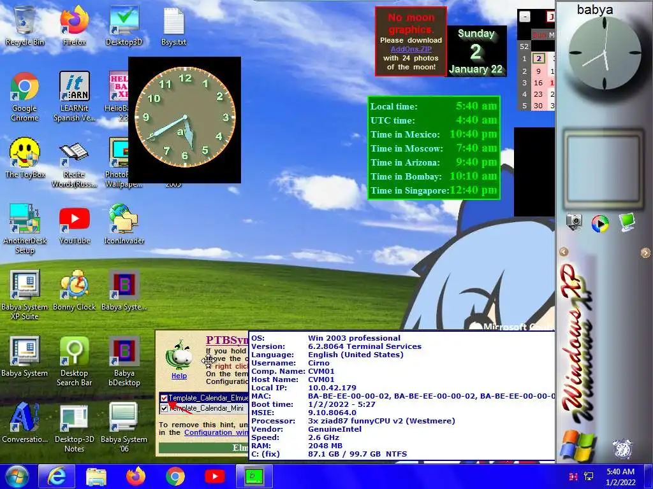
Task: Open the Start menu orb
Action: (x=17, y=477)
